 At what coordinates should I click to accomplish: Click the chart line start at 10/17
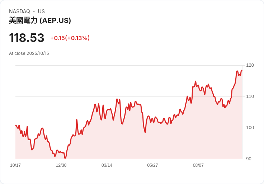click(x=16, y=125)
